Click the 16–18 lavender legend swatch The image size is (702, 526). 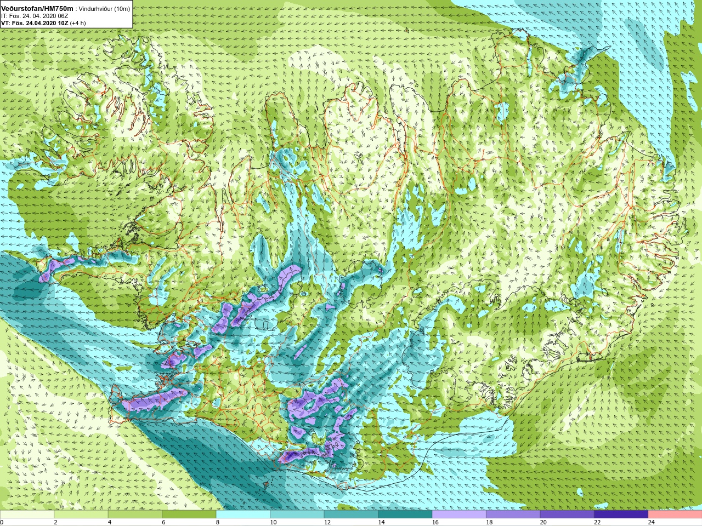[459, 514]
